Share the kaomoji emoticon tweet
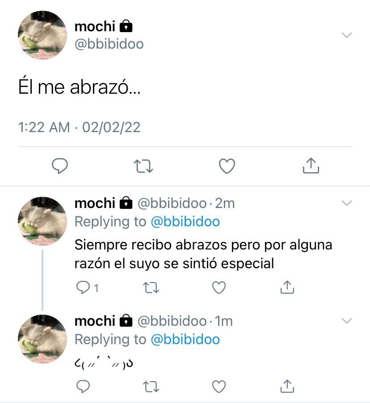 287,386
